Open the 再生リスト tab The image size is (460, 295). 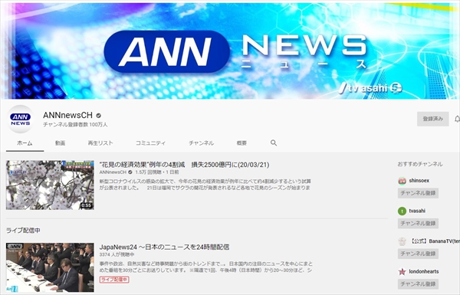(100, 143)
